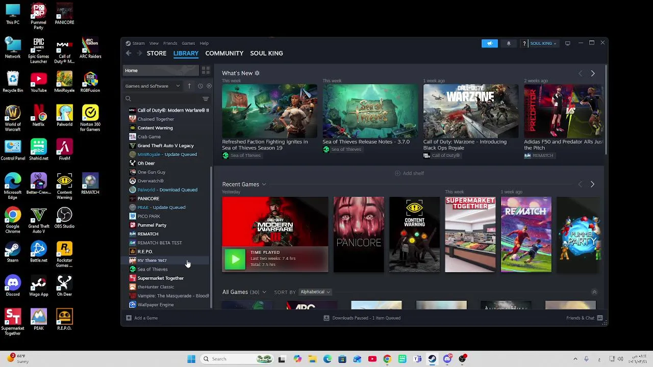
Task: Open the Help menu
Action: tap(204, 43)
